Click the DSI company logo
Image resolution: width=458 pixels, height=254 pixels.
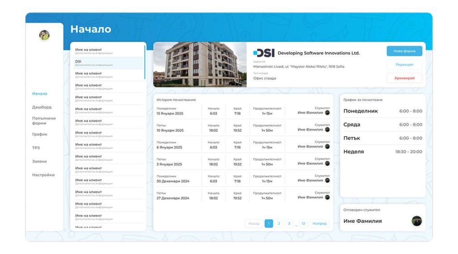coord(264,53)
